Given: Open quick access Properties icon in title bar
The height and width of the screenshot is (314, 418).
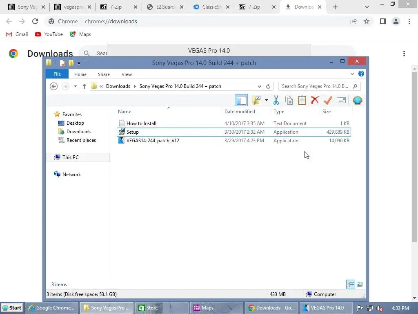Looking at the screenshot, I should pyautogui.click(x=62, y=63).
